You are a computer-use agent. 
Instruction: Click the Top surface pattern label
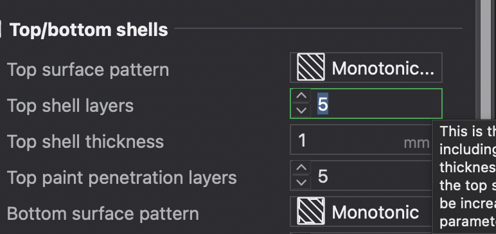pyautogui.click(x=88, y=69)
